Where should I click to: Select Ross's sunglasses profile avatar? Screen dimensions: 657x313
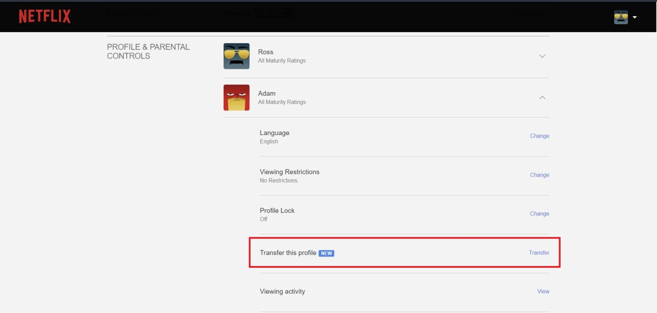(237, 56)
